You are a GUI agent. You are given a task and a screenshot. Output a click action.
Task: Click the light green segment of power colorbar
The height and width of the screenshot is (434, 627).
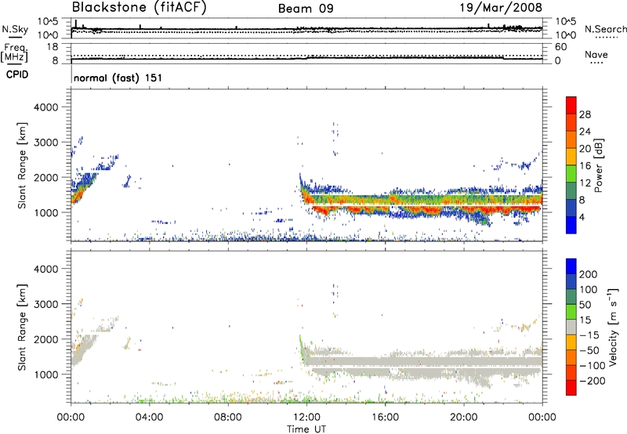(x=571, y=173)
